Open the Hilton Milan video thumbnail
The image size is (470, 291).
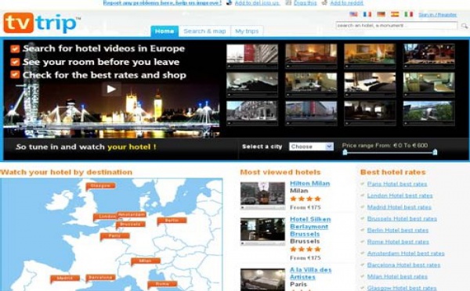point(262,196)
